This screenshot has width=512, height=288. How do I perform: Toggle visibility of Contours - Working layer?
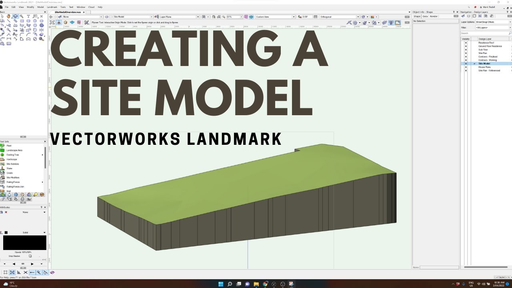click(x=466, y=60)
